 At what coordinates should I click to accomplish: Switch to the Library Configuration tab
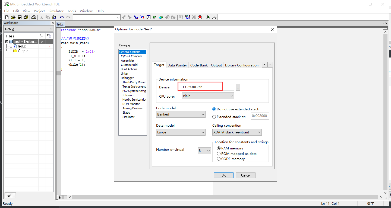click(x=242, y=65)
